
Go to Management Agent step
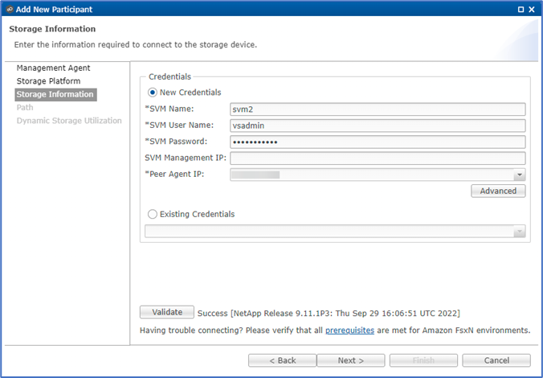(x=53, y=68)
